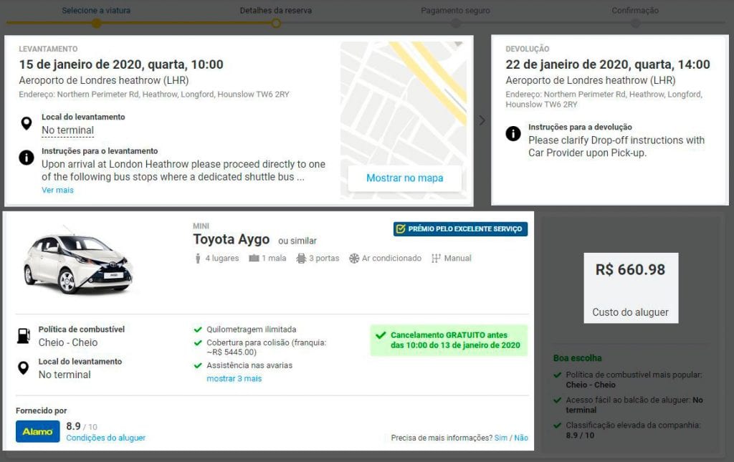Screen dimensions: 734x462
Task: Select the 'Confirmação' step
Action: tap(635, 10)
